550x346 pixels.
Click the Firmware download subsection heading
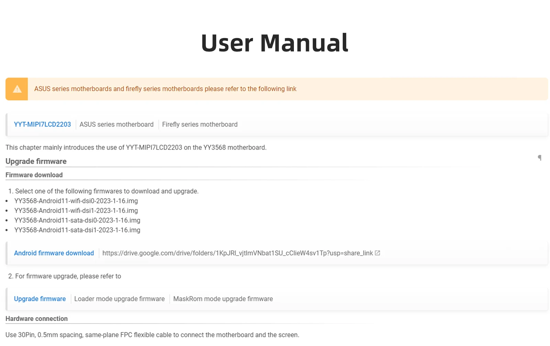(x=34, y=175)
